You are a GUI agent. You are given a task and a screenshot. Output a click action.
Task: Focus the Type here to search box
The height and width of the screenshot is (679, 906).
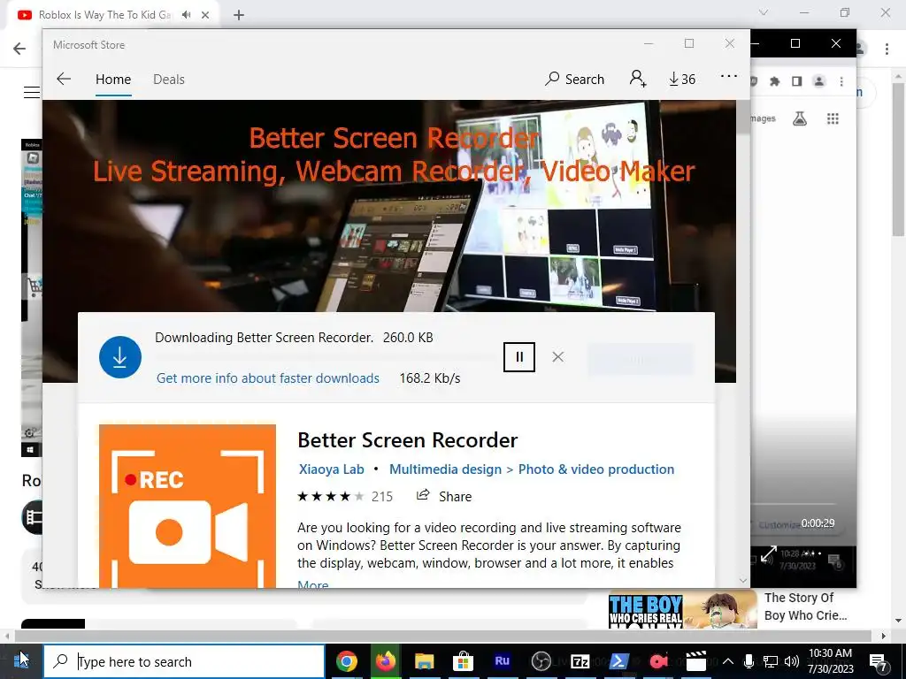[x=184, y=661]
